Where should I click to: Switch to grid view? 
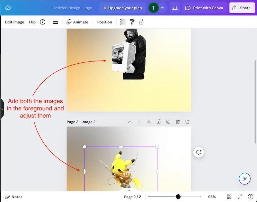coord(229,197)
